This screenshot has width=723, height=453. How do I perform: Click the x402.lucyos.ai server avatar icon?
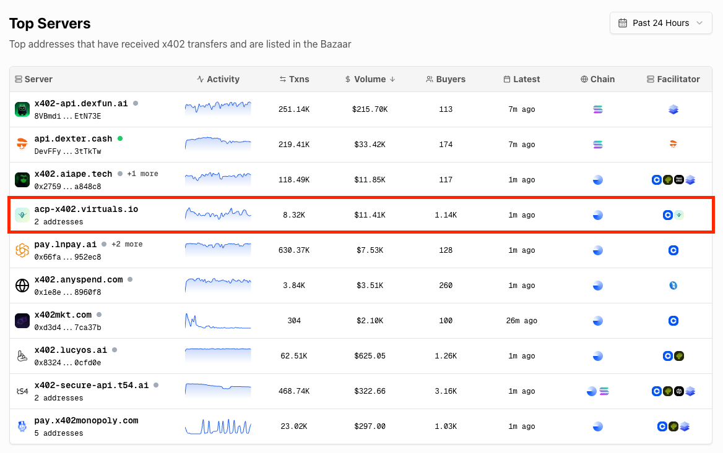22,356
